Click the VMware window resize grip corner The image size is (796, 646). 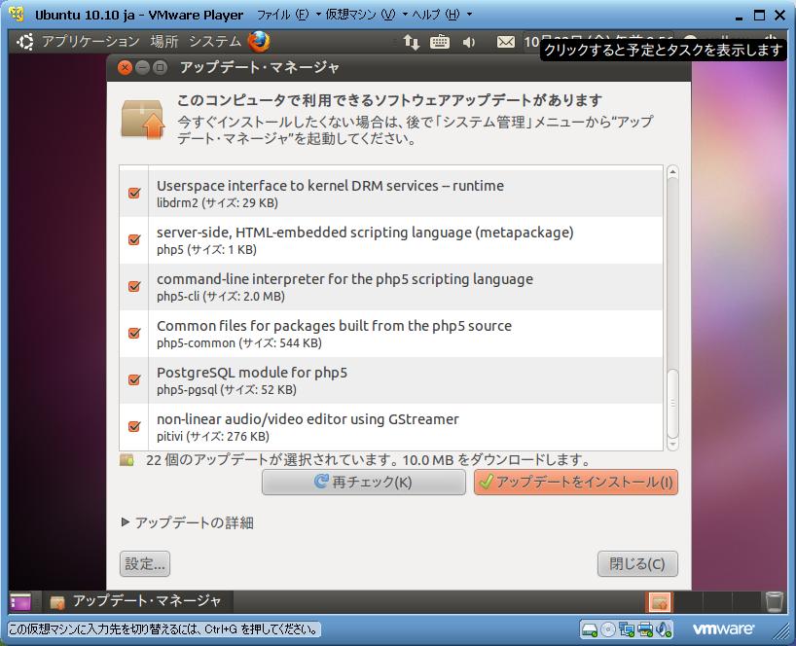(780, 630)
